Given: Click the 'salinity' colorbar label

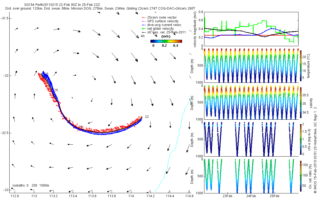Looking at the screenshot, I should click(311, 103).
